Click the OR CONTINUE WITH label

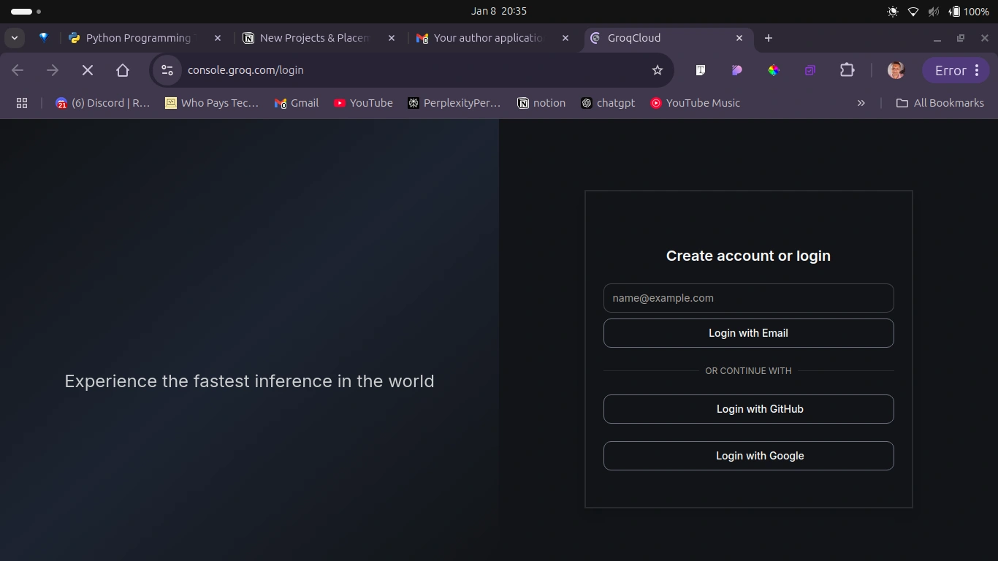(x=748, y=371)
